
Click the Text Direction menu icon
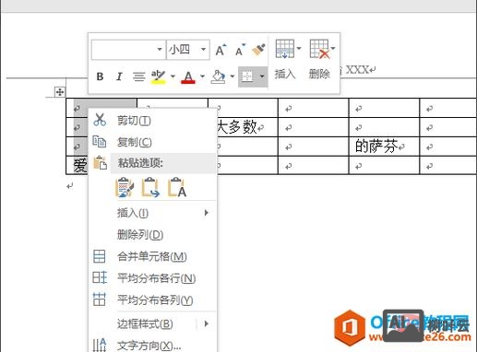coord(100,345)
